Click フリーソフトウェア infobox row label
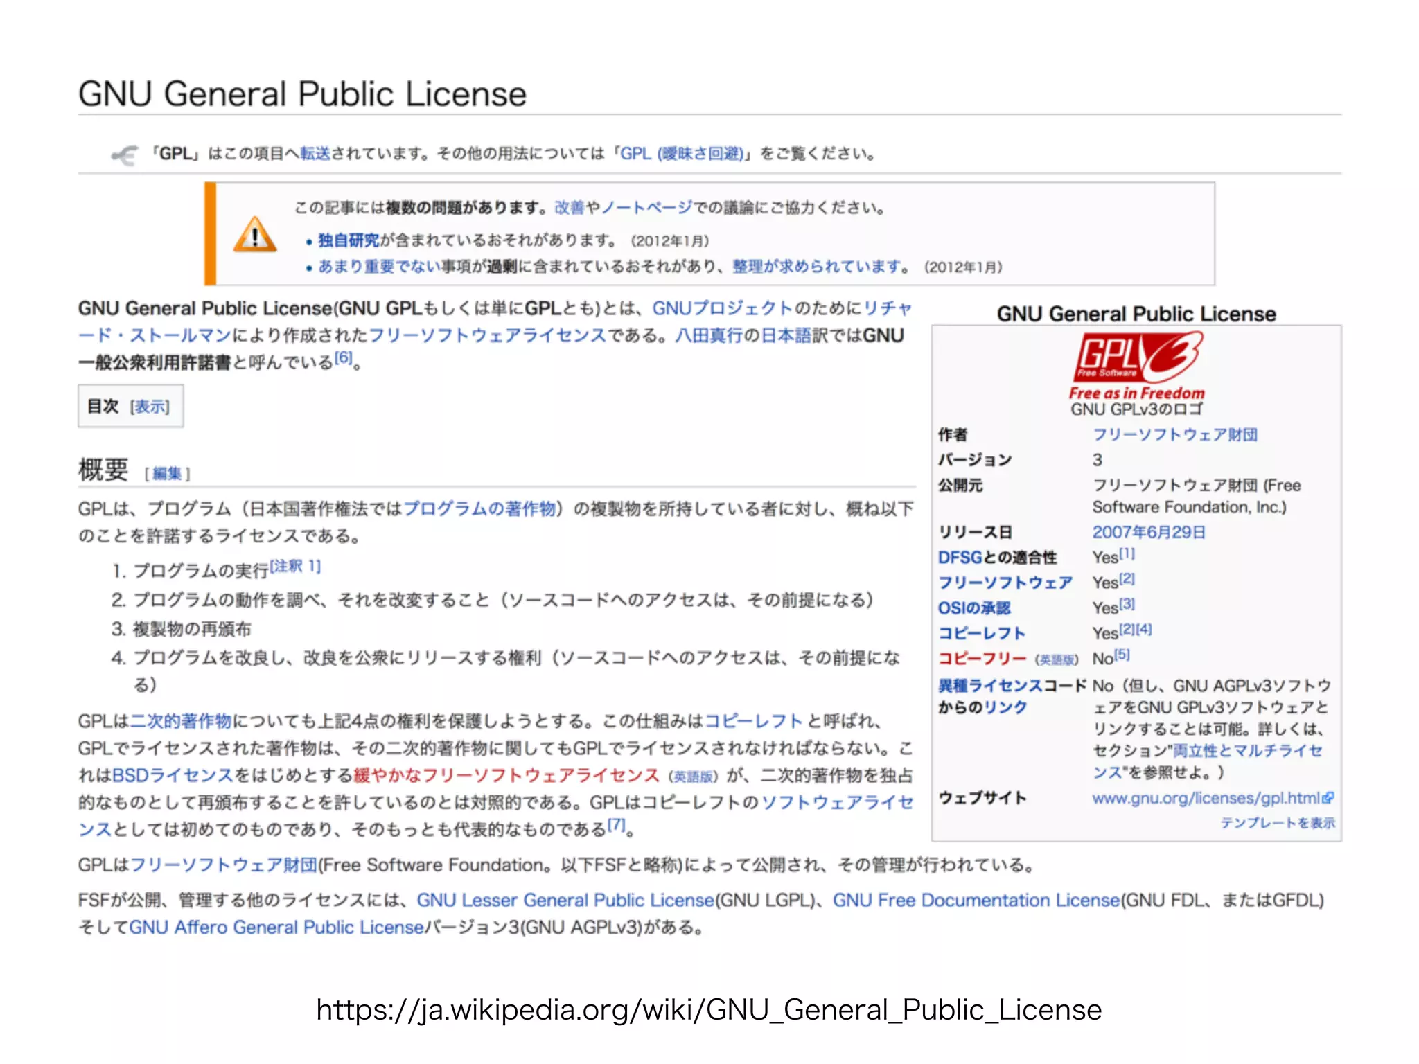This screenshot has height=1064, width=1419. 1005,583
